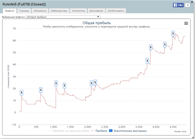Click the $ win marker near game 1,080
Image resolution: width=195 pixels, height=139 pixels.
tap(56, 83)
